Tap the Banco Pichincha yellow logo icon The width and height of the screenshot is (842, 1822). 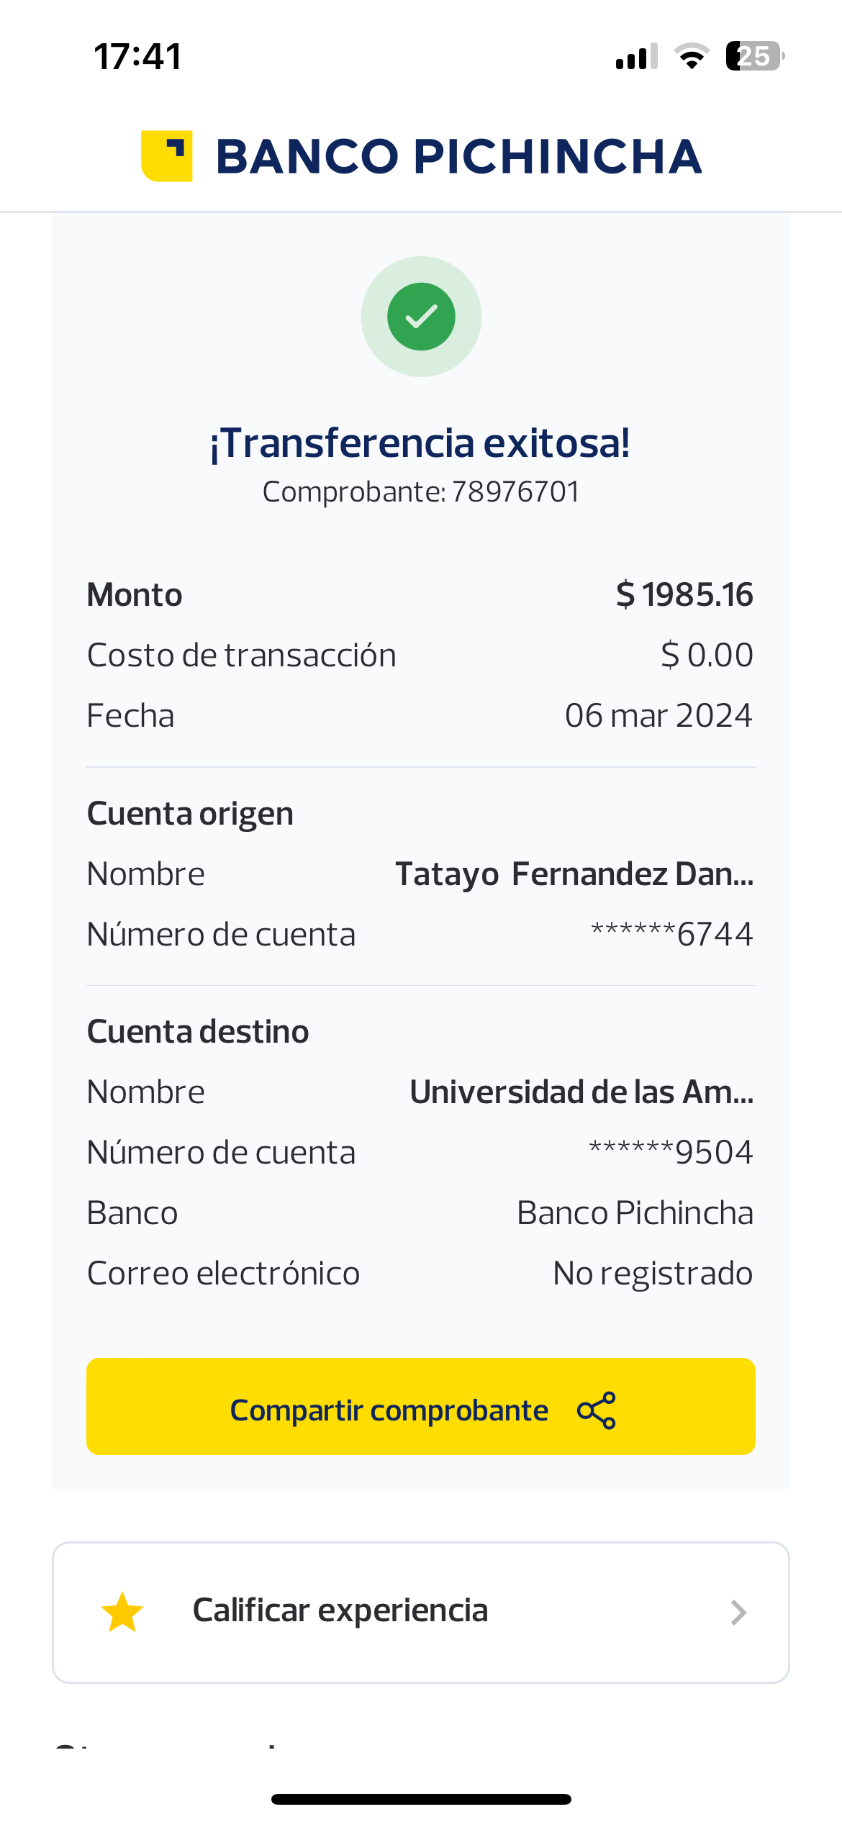(x=167, y=156)
